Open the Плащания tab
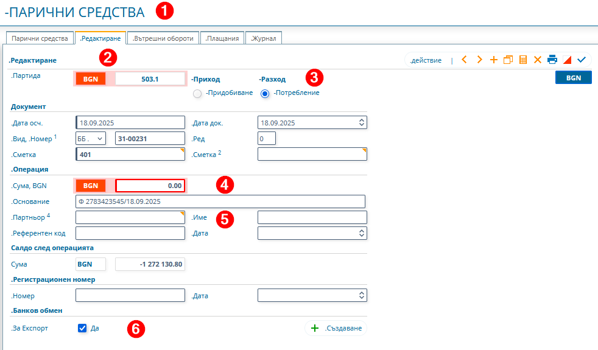The height and width of the screenshot is (350, 598). [222, 38]
